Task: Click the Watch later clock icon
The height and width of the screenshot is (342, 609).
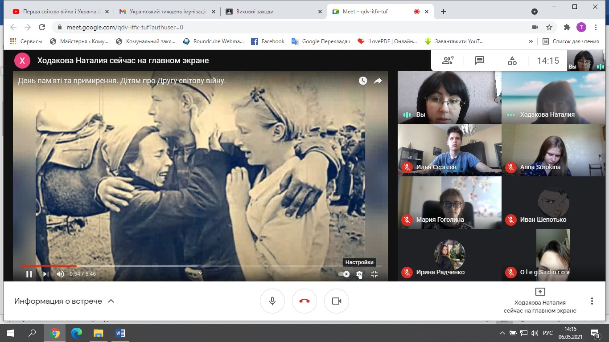Action: click(363, 81)
